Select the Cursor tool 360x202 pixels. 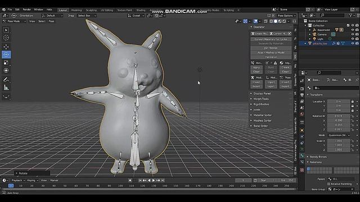(6, 38)
